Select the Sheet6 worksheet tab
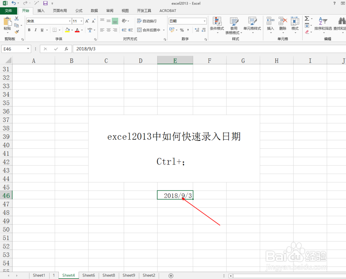Screen dimensions: 346x279 (x=89, y=275)
